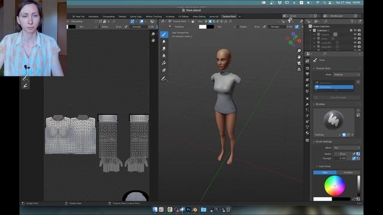Open the Texture Paint mode dropdown
Viewport: 383px width, 215px height.
point(180,21)
